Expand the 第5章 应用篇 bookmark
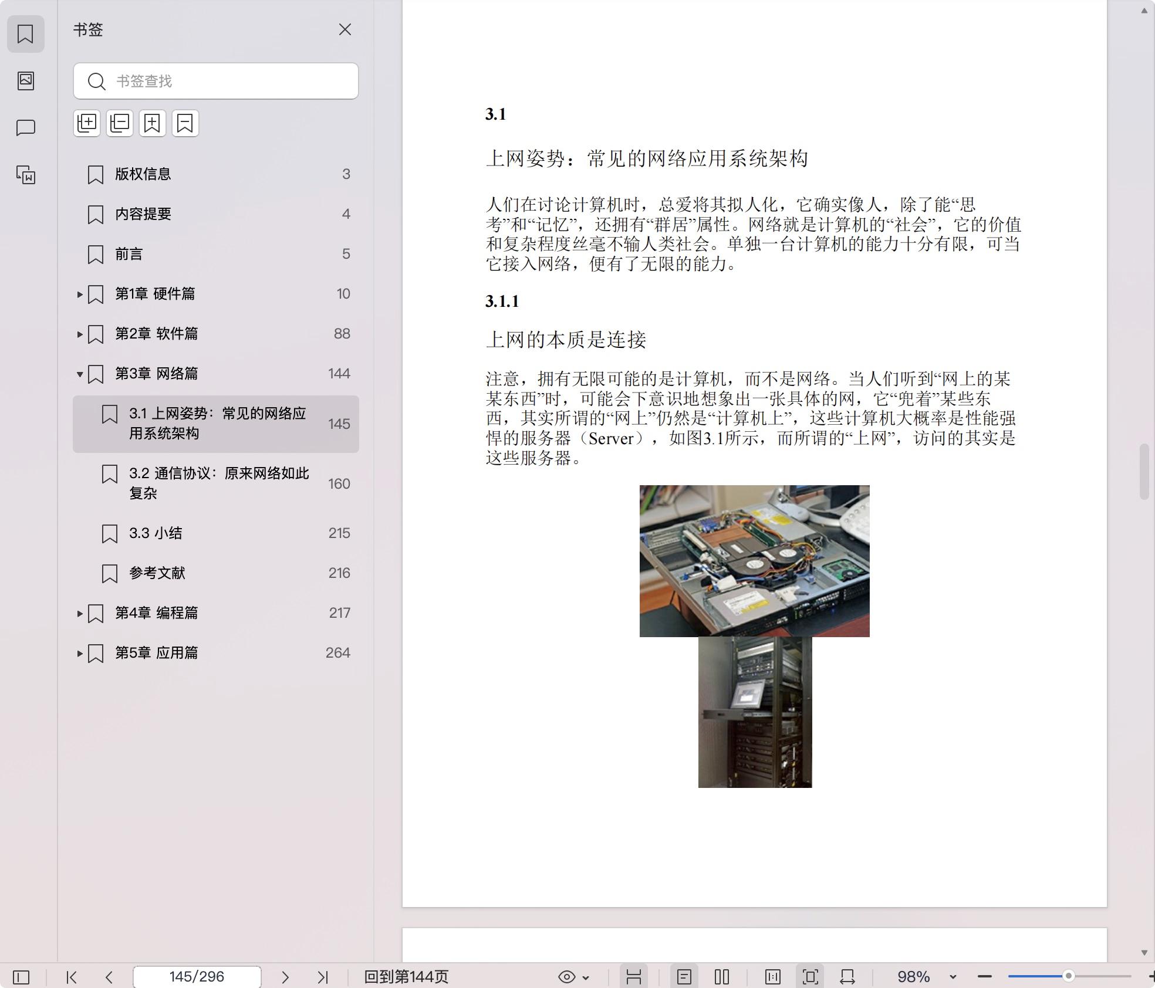The image size is (1155, 988). click(80, 654)
